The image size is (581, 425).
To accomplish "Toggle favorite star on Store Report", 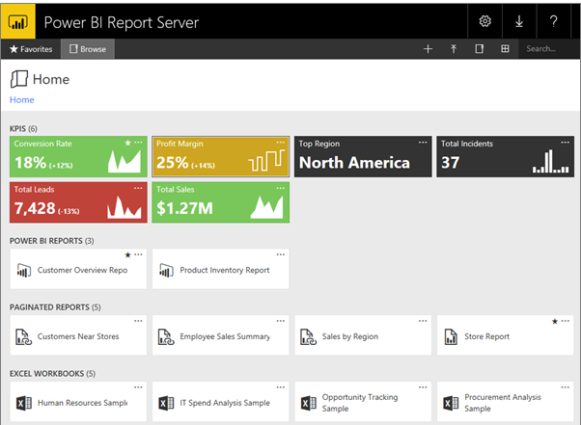I will pos(555,321).
